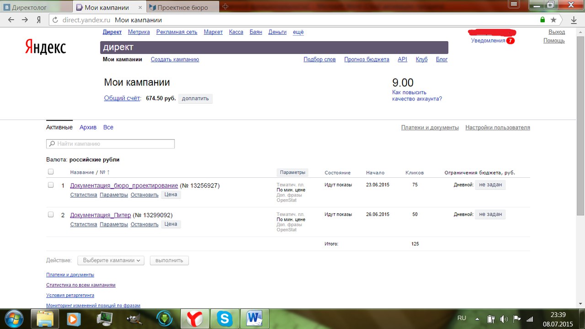Go back with the browser back arrow
This screenshot has height=329, width=585.
tap(11, 20)
